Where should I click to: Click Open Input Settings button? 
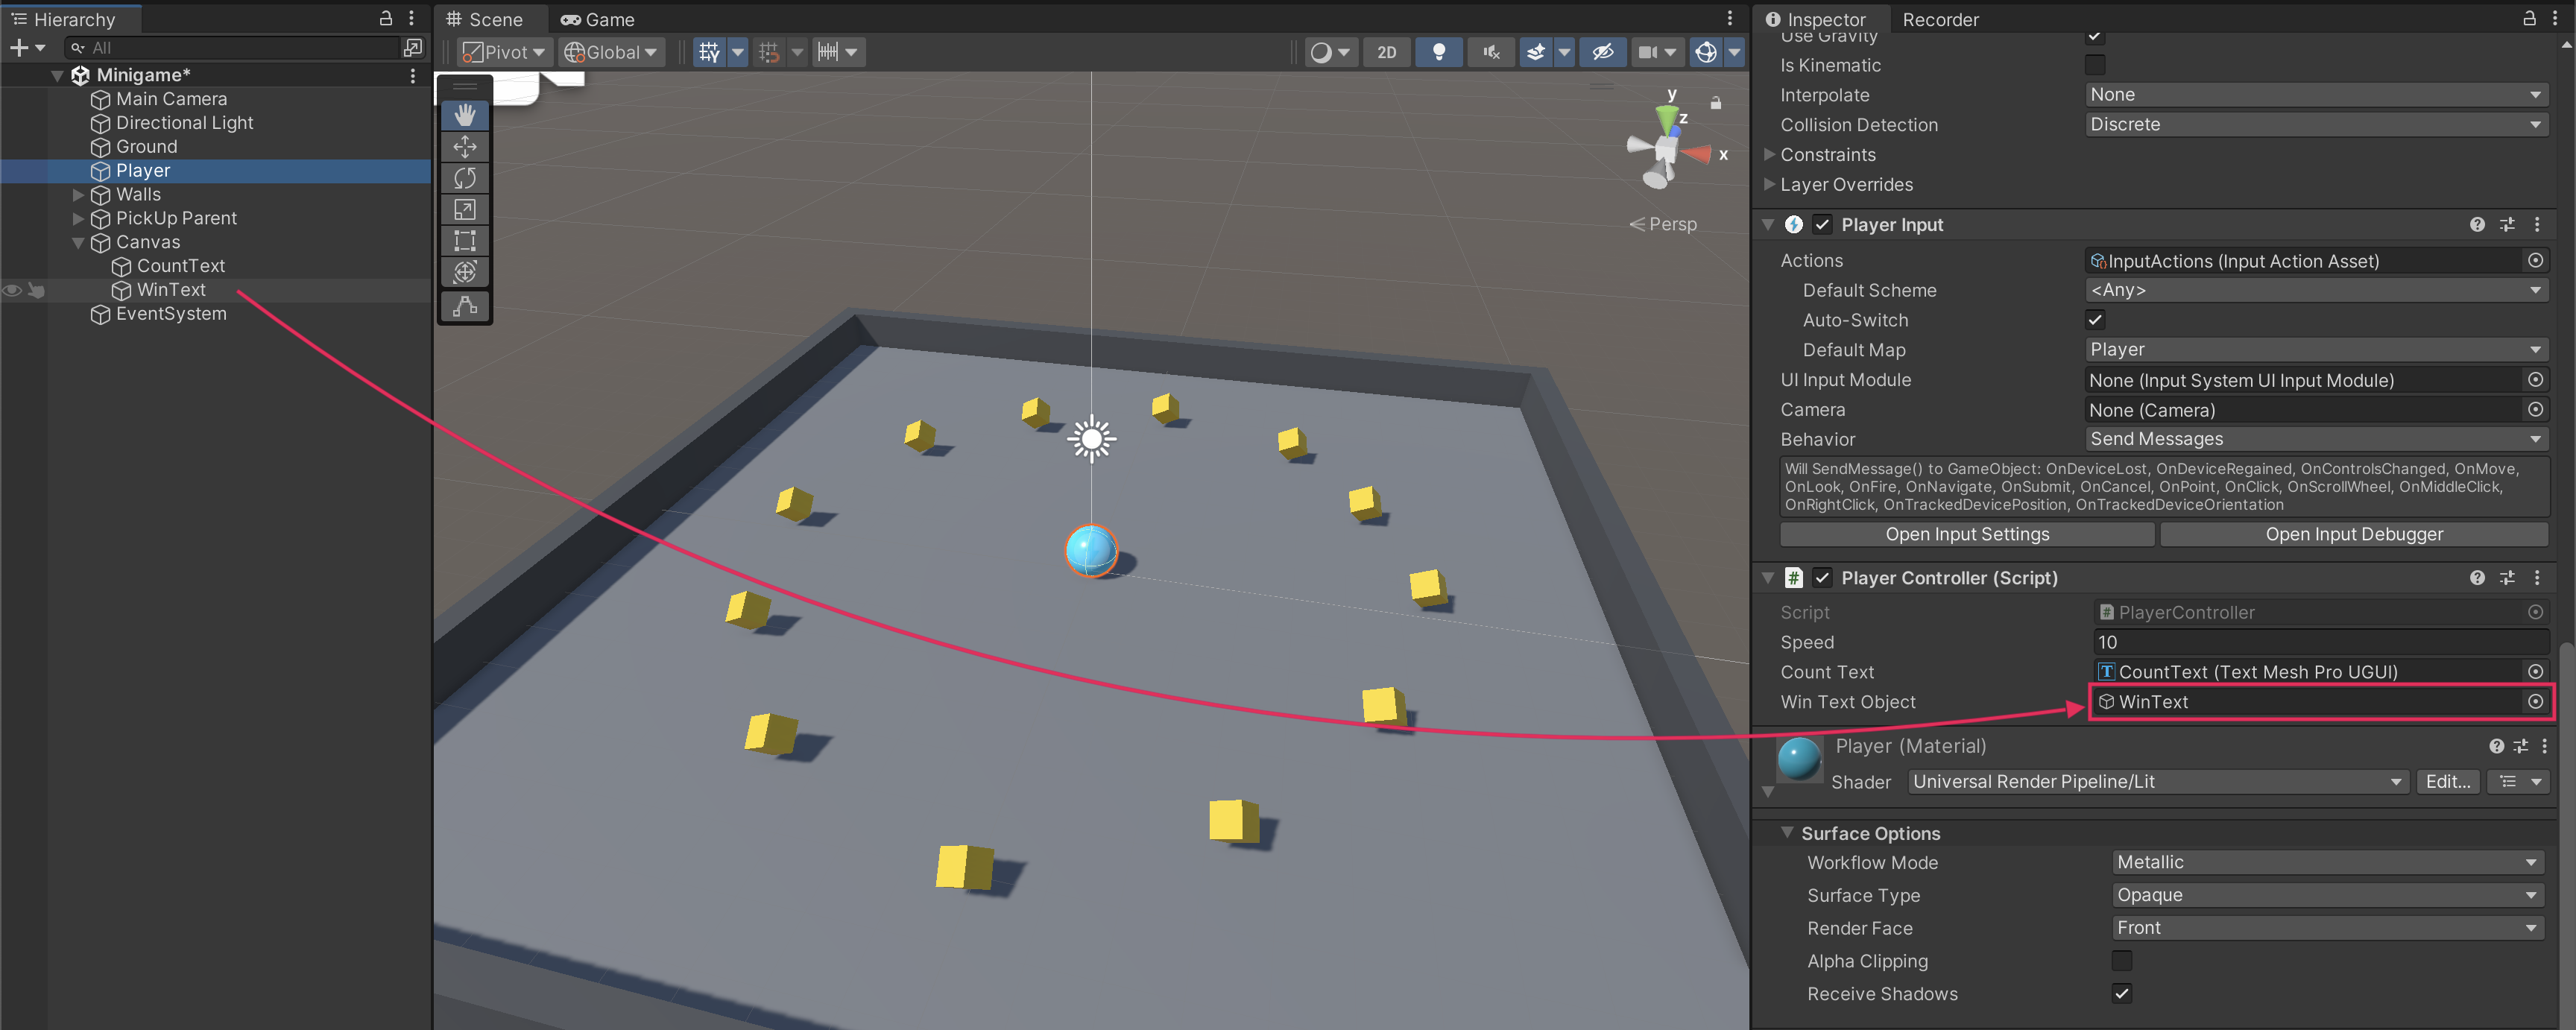1966,534
